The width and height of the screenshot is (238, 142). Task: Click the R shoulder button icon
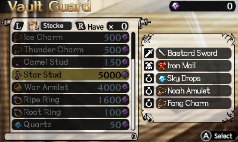pyautogui.click(x=81, y=26)
